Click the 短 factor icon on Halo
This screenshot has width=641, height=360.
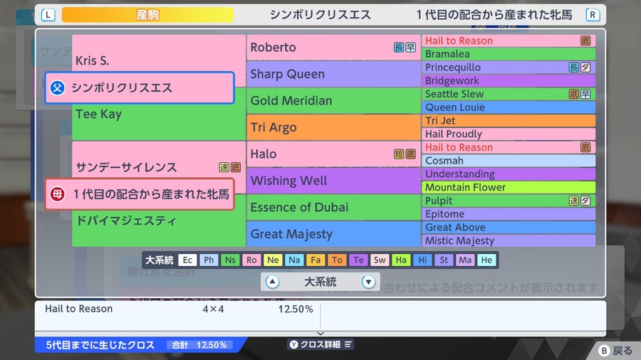tap(399, 154)
